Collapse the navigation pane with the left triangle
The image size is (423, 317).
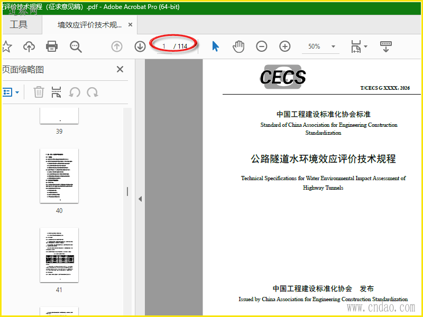pyautogui.click(x=140, y=199)
